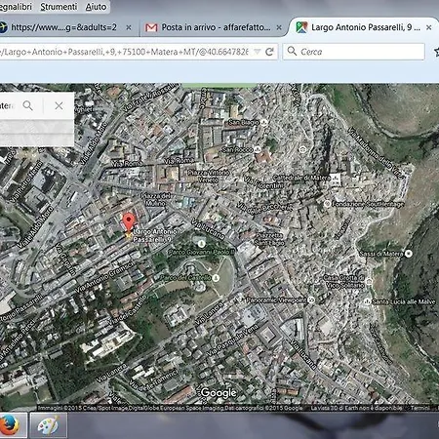The image size is (439, 439).
Task: Open the address bar history dropdown arrow
Action: pyautogui.click(x=257, y=52)
